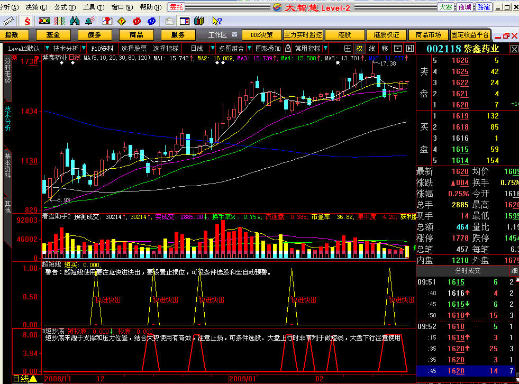Screen dimensions: 519x384
Task: Open the 分析(A) menu
Action: (10, 7)
